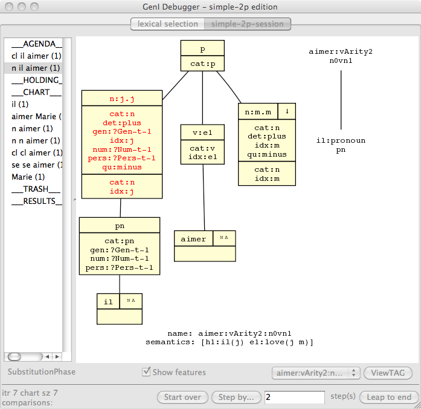Click the Step by... button

(x=236, y=398)
